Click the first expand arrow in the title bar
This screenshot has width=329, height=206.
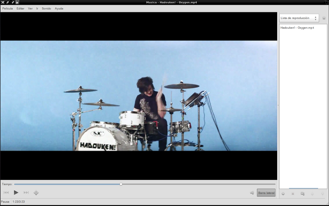click(8, 3)
